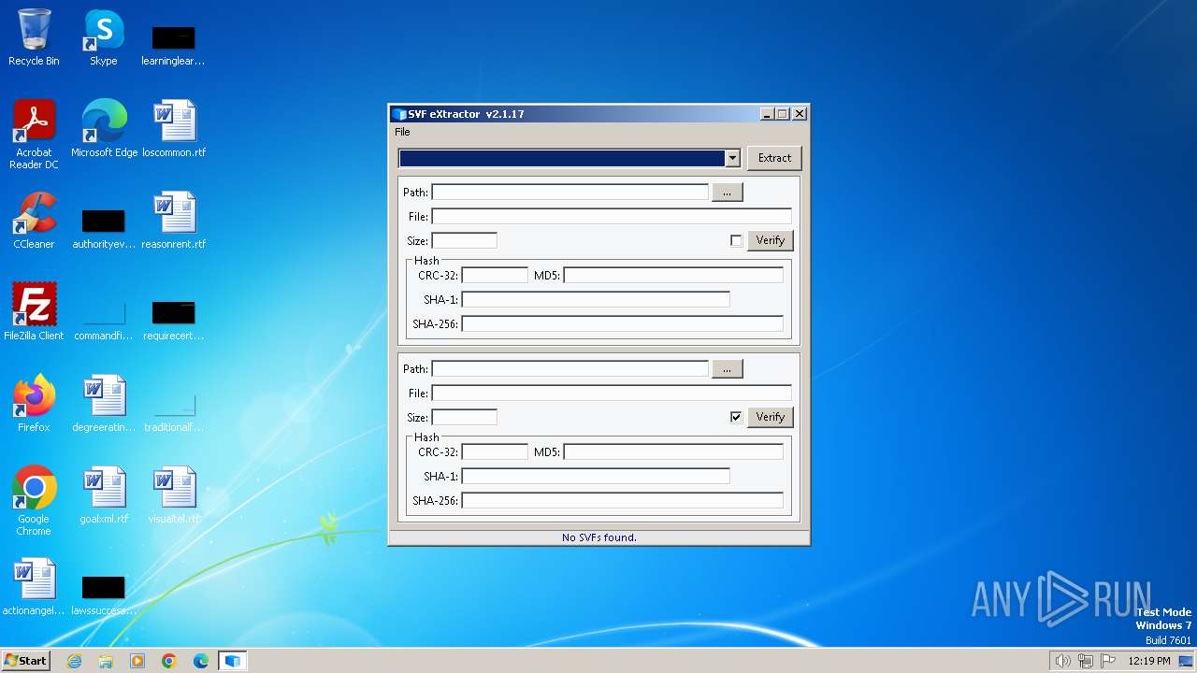Click the upper Size input field
Viewport: 1197px width, 673px height.
pyautogui.click(x=465, y=240)
